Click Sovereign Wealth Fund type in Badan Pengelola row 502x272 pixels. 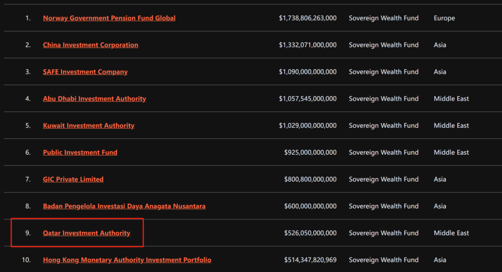pos(383,206)
